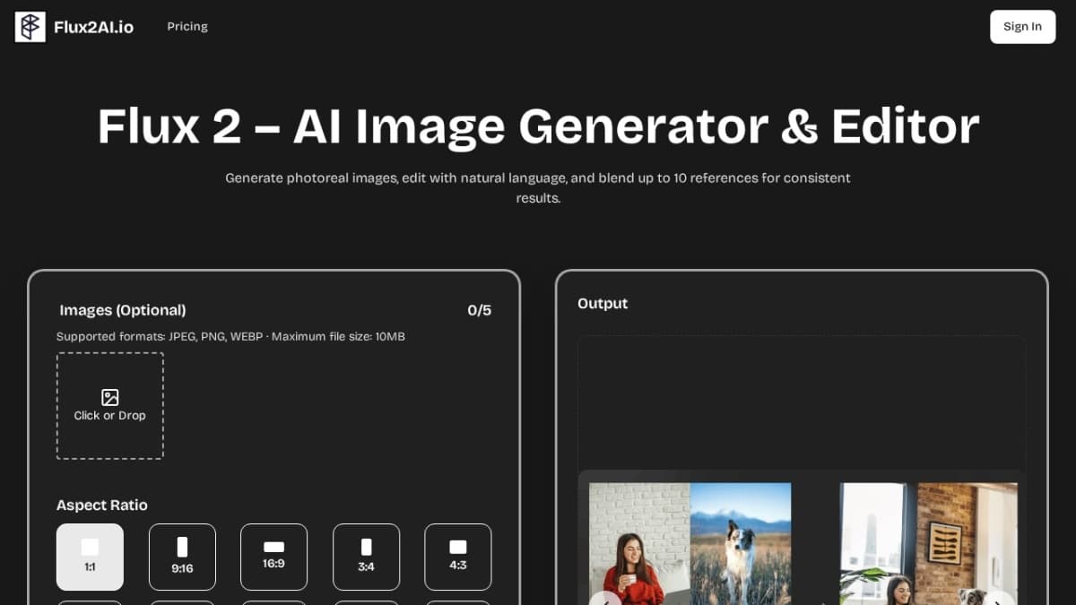The width and height of the screenshot is (1076, 605).
Task: Click the Output panel heading
Action: [x=603, y=304]
